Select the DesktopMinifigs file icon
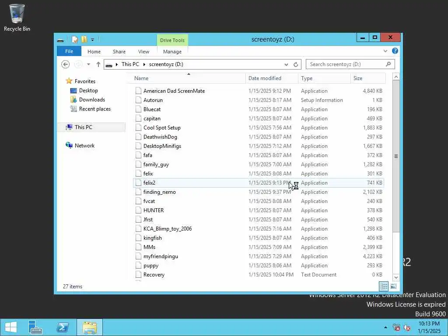The image size is (448, 336). (138, 146)
